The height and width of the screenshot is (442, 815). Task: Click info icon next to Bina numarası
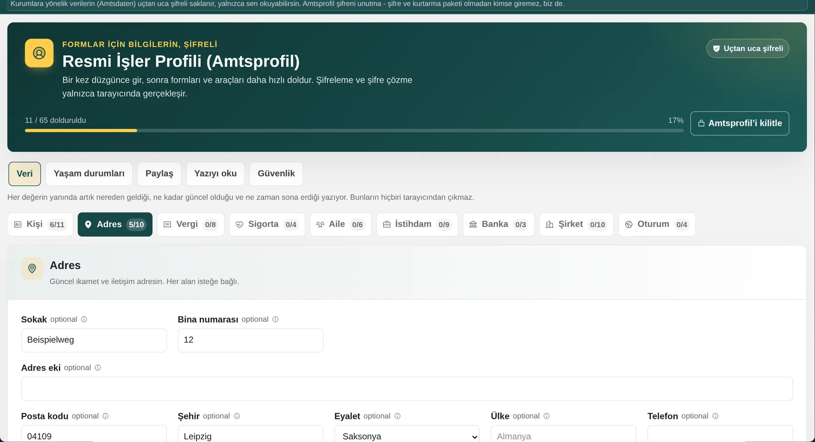[x=275, y=319]
